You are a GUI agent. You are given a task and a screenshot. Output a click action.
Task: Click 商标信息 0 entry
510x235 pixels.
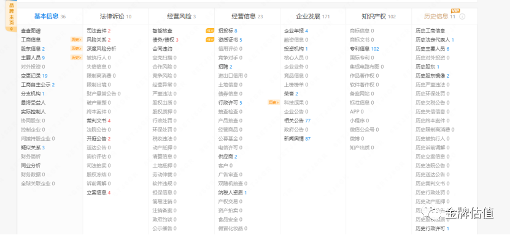coord(361,31)
